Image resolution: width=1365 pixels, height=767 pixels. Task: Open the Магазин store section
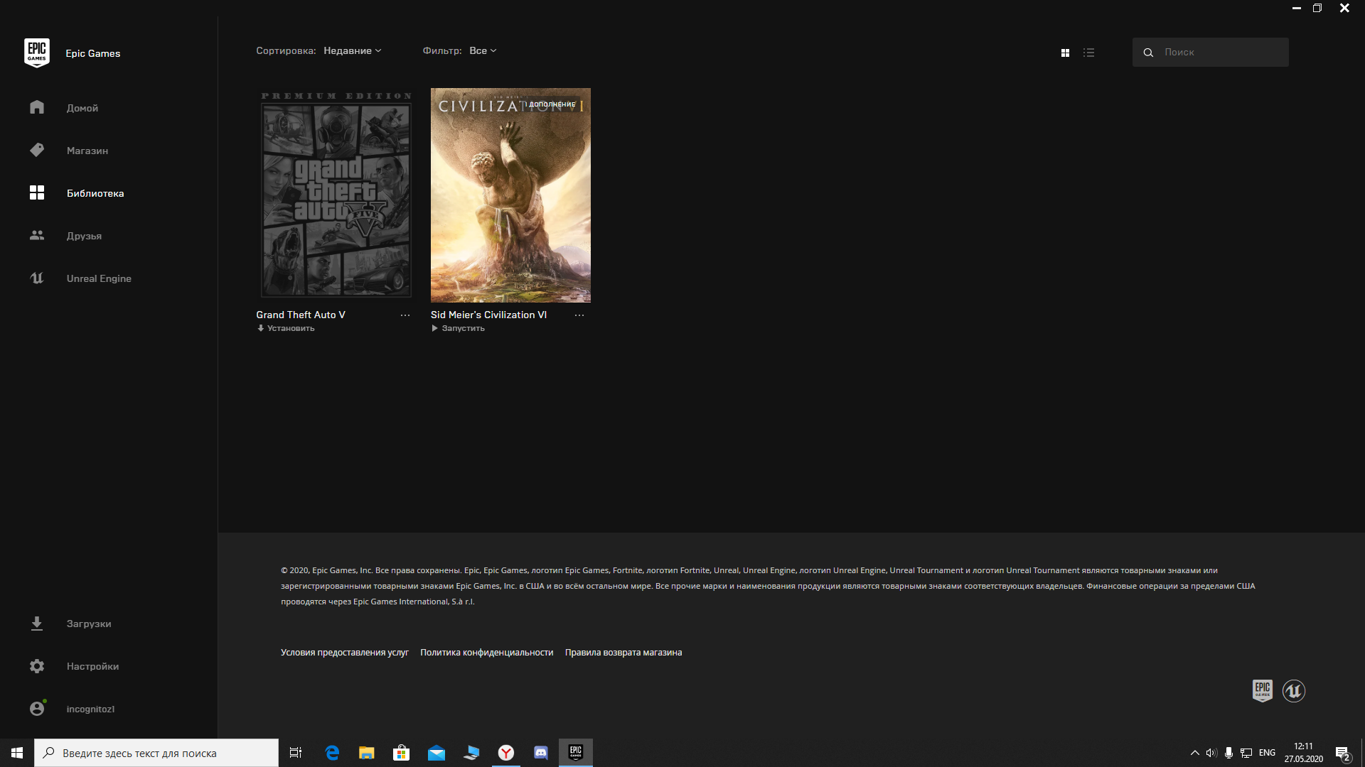click(x=87, y=151)
